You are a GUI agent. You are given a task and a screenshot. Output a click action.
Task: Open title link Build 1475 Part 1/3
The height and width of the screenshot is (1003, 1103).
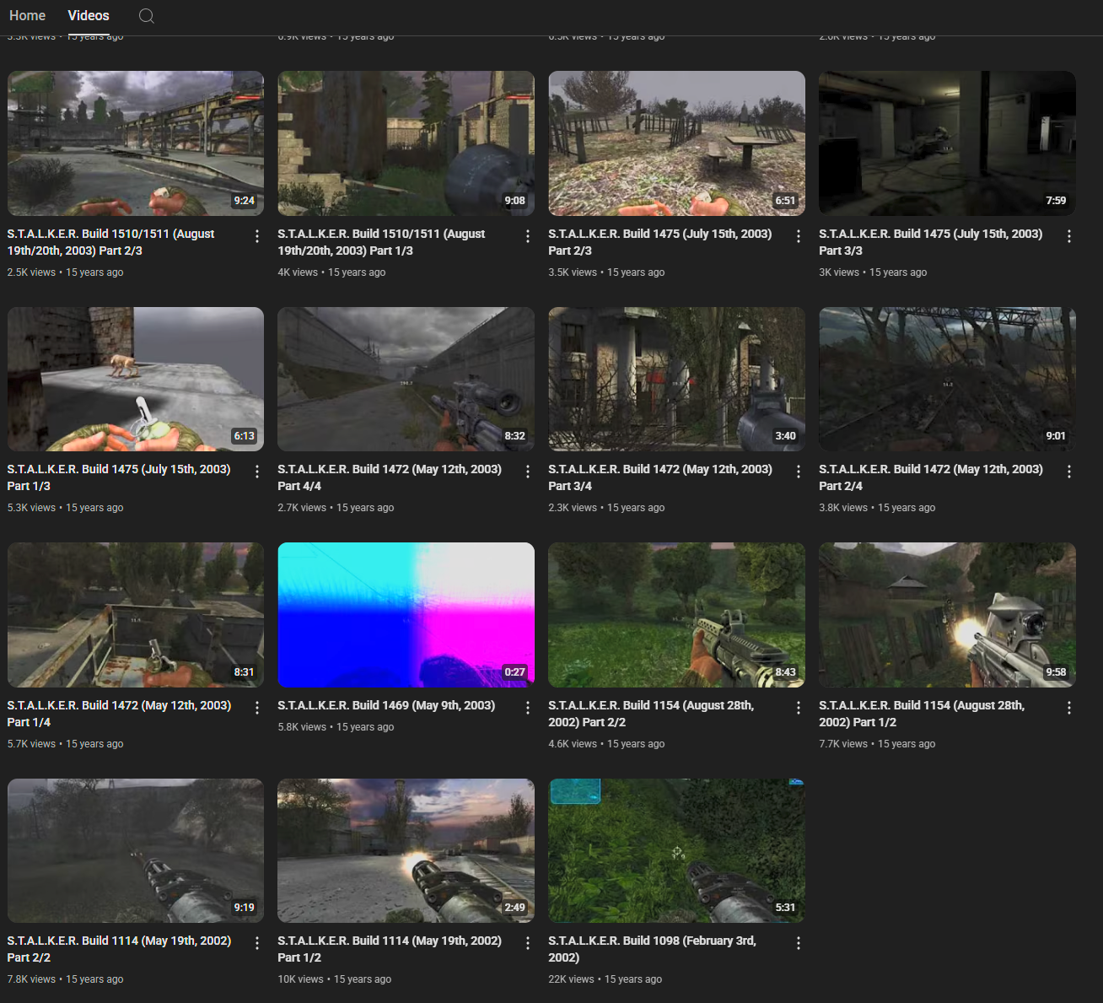pos(119,477)
